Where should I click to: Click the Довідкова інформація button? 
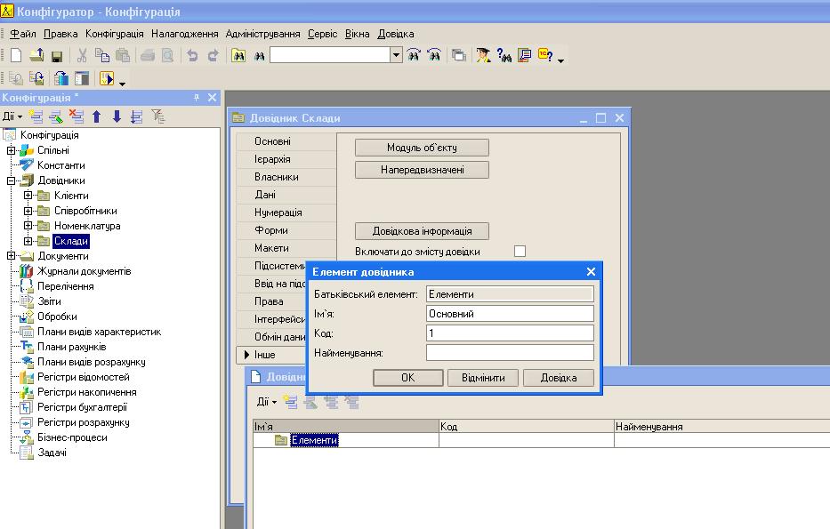click(422, 231)
